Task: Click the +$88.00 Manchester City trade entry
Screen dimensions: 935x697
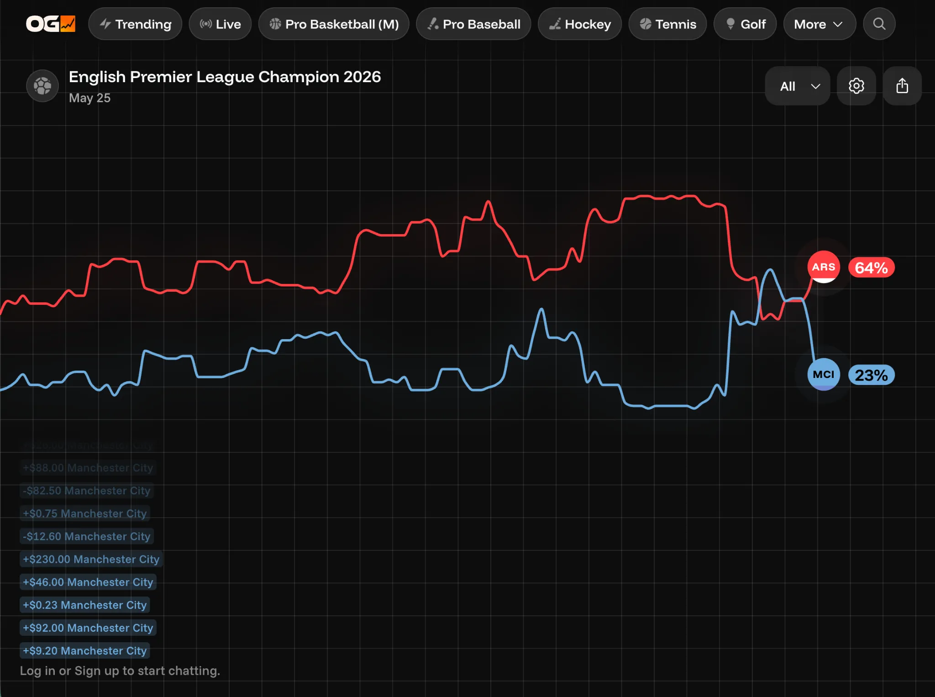Action: [88, 468]
